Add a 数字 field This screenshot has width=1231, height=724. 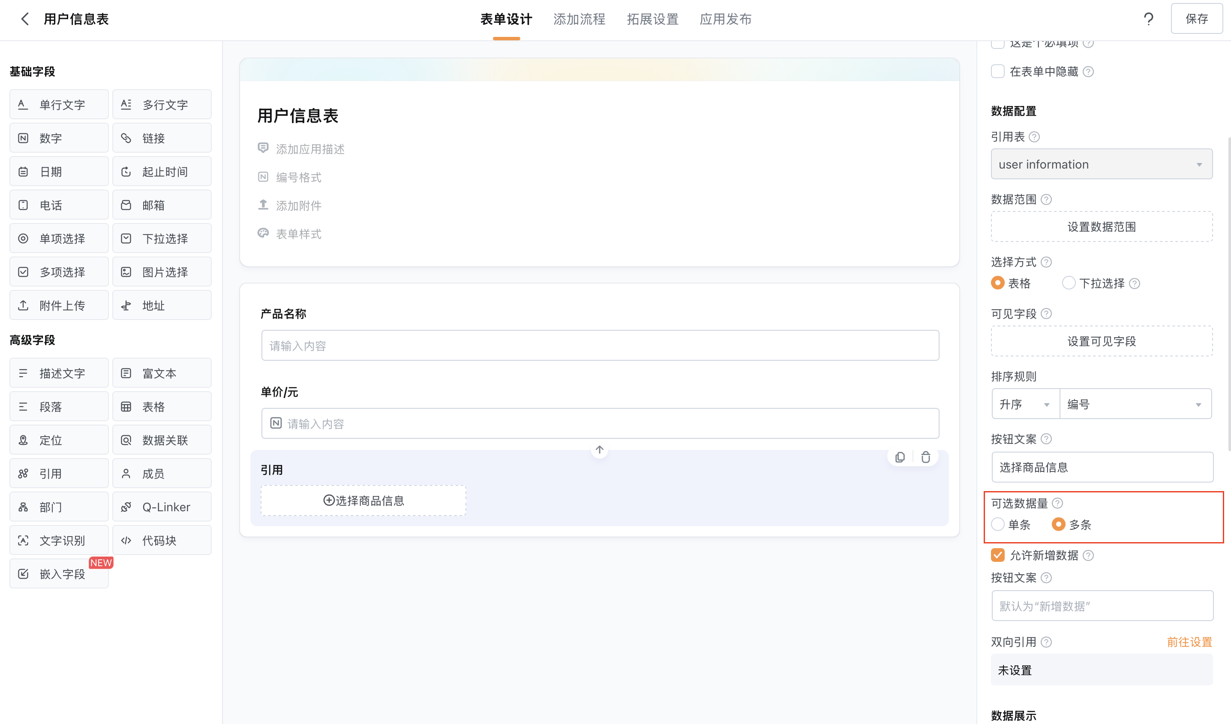point(59,138)
